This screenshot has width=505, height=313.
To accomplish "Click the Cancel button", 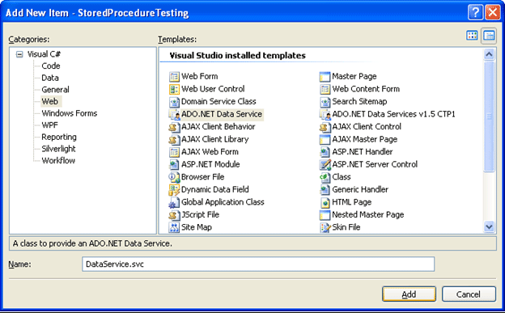I will 469,294.
